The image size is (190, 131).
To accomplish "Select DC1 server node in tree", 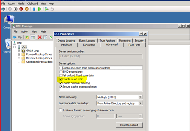I will tap(24, 47).
